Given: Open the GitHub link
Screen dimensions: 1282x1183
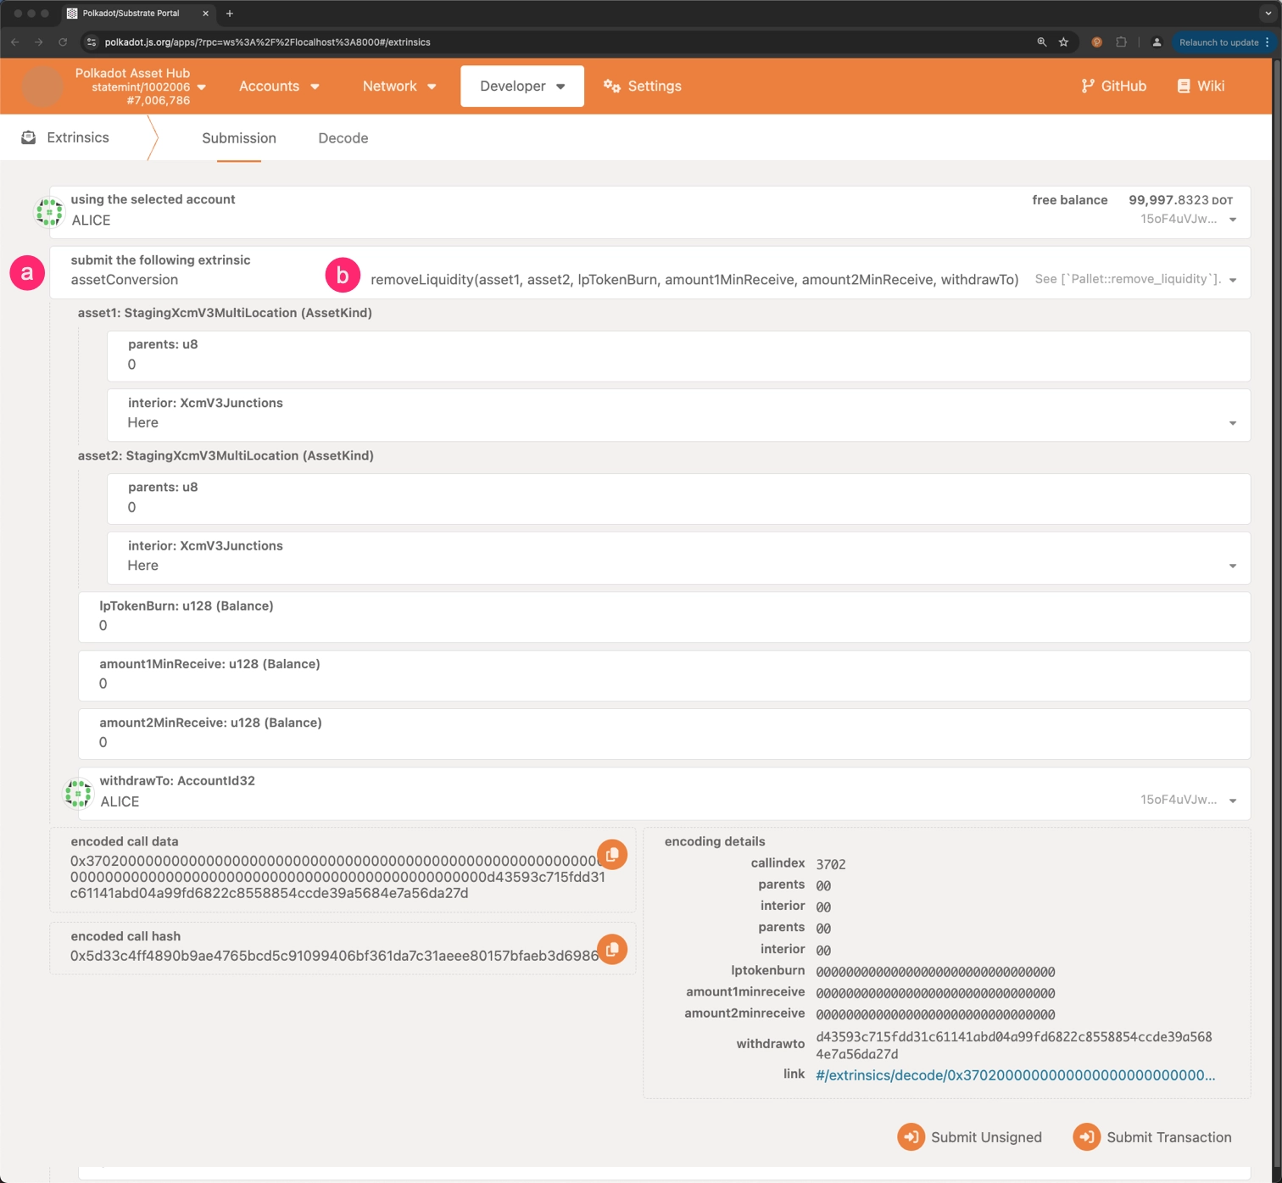Looking at the screenshot, I should (x=1113, y=86).
